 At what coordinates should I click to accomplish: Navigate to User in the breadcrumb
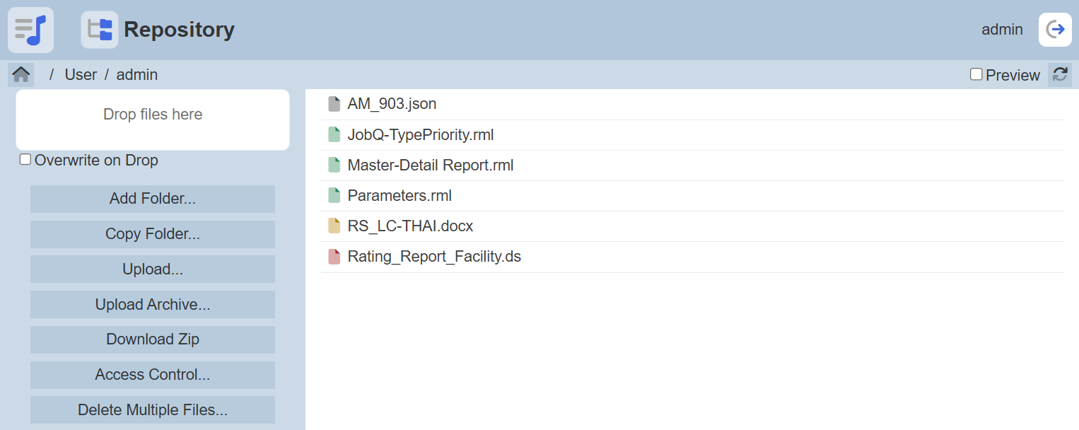pyautogui.click(x=81, y=74)
